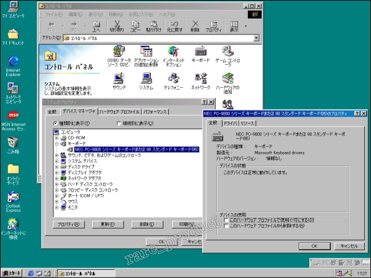Viewport: 371px width, 278px height.
Task: Expand the ネットワーク アダプタ node
Action: [57, 179]
